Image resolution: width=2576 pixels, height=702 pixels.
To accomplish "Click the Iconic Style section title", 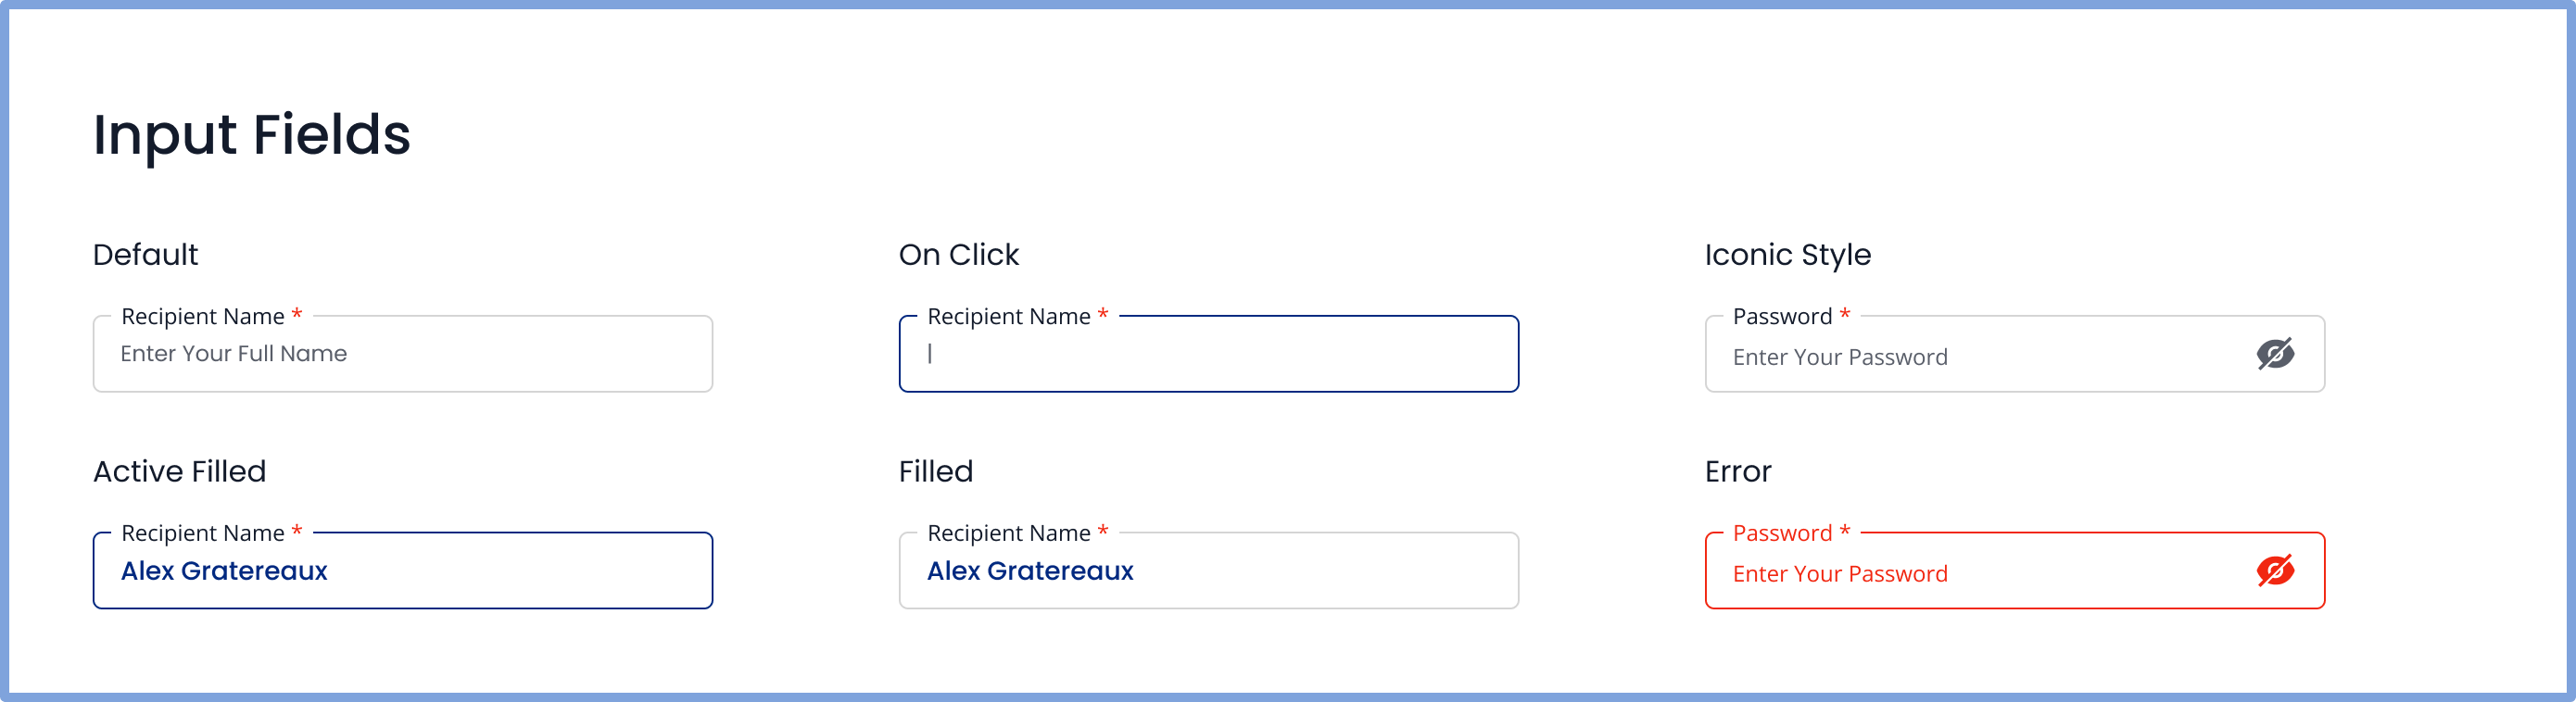I will (x=1787, y=255).
